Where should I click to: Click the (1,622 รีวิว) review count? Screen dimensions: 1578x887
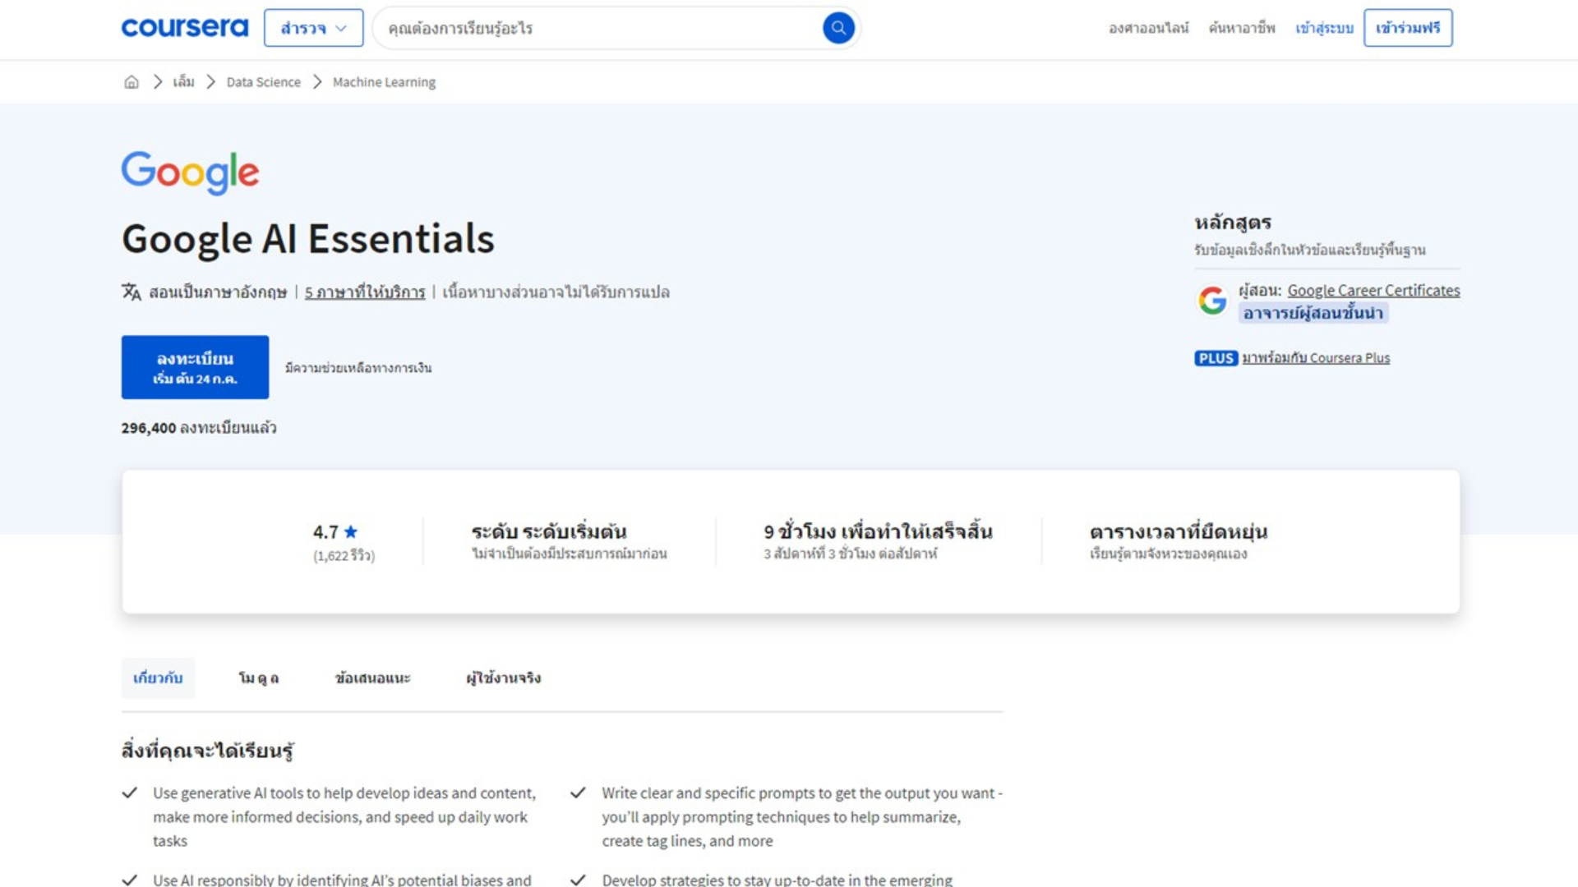344,556
